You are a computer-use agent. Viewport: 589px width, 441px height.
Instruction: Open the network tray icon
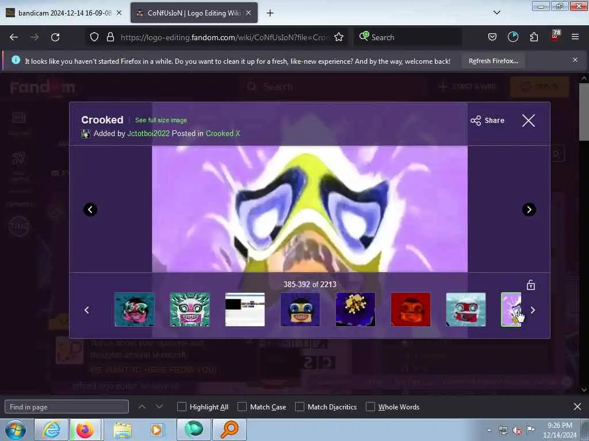(x=503, y=430)
